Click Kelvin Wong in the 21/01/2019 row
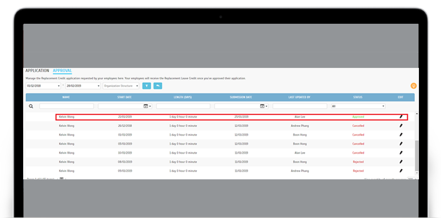 [x=67, y=116]
